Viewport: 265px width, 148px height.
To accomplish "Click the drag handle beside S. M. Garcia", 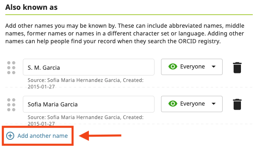I will [11, 68].
